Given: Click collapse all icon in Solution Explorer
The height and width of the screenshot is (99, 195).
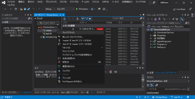Looking at the screenshot, I should pyautogui.click(x=173, y=19).
